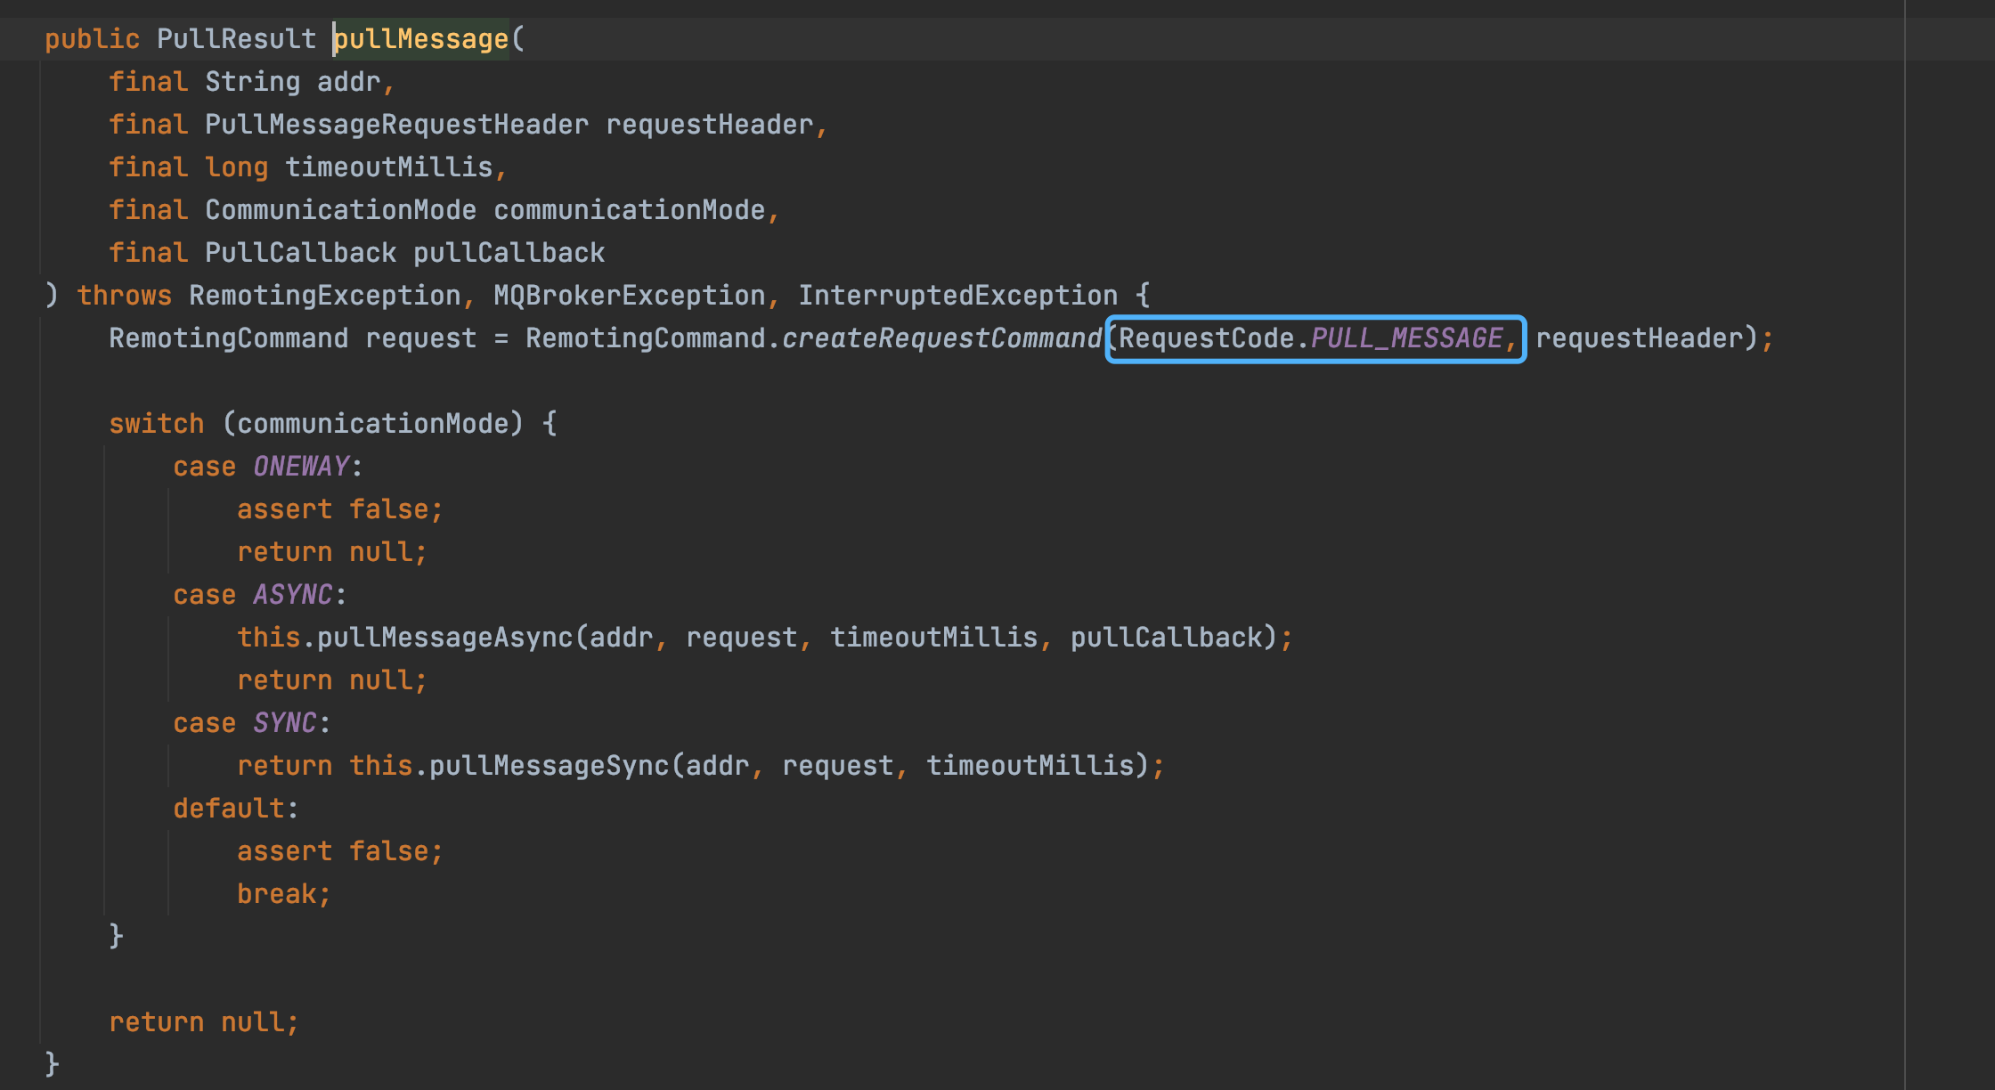Click the ONEWAY case label
Screen dimensions: 1995x1090
[301, 467]
